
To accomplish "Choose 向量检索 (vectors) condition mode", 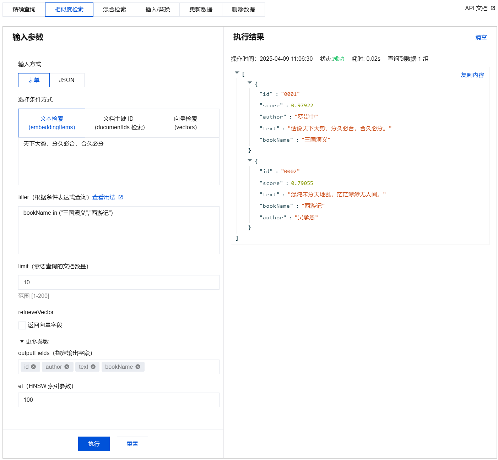I will coord(185,123).
